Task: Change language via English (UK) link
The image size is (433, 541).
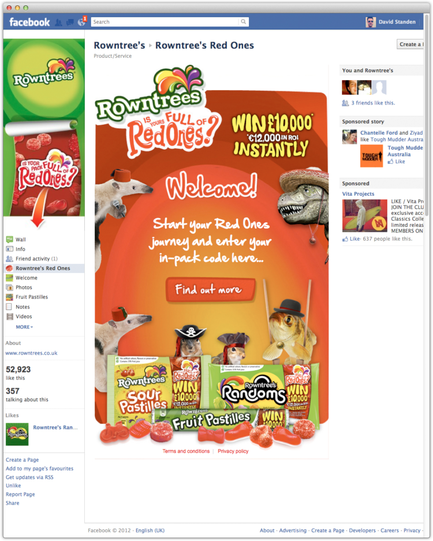Action: [150, 530]
